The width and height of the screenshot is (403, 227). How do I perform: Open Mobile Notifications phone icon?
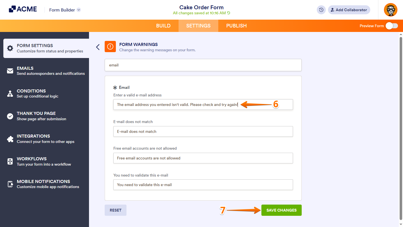pyautogui.click(x=10, y=184)
